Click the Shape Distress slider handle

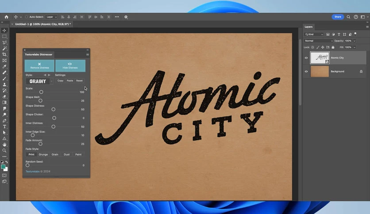[53, 109]
